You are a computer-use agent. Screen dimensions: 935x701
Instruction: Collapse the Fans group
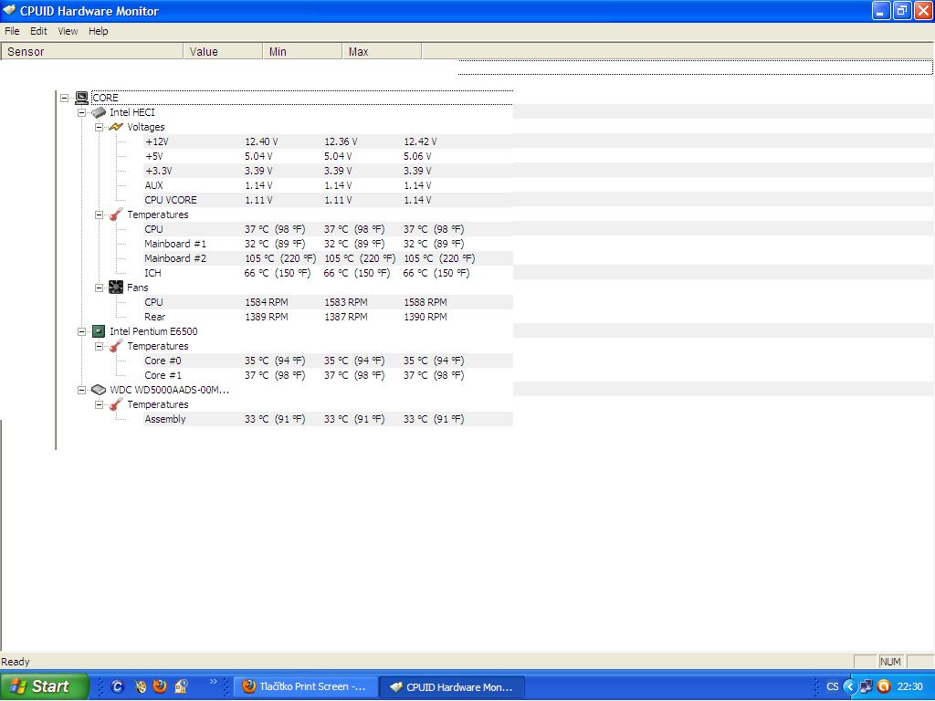pos(99,288)
